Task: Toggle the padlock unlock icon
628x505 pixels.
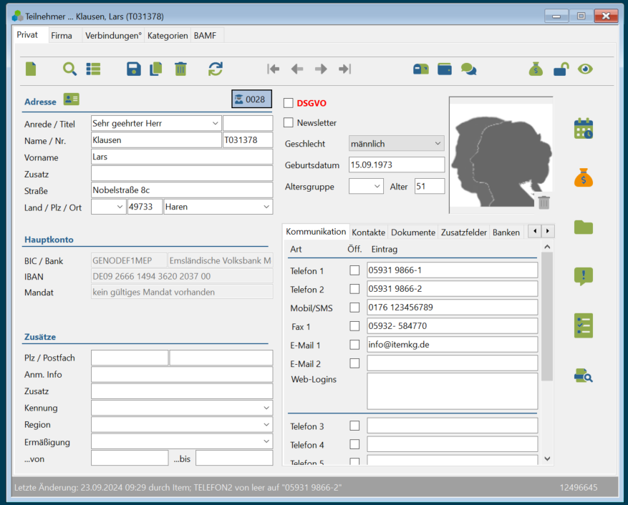Action: click(561, 69)
